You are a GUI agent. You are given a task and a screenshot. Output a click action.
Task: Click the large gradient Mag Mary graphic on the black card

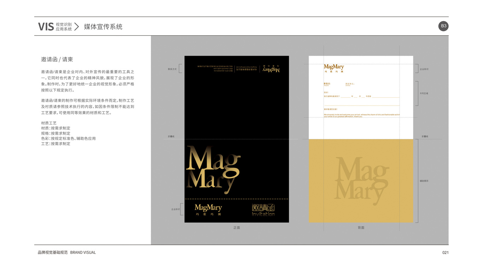213,170
